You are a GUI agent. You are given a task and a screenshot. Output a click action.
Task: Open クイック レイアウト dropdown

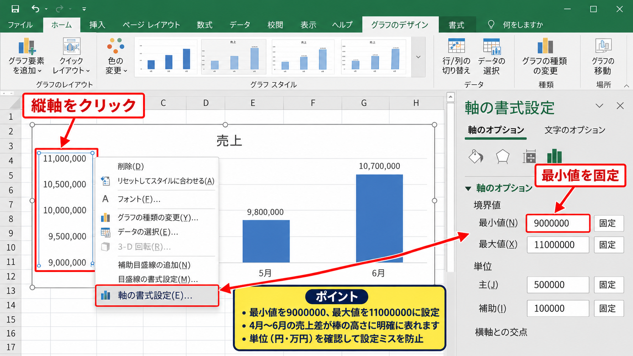pyautogui.click(x=71, y=56)
